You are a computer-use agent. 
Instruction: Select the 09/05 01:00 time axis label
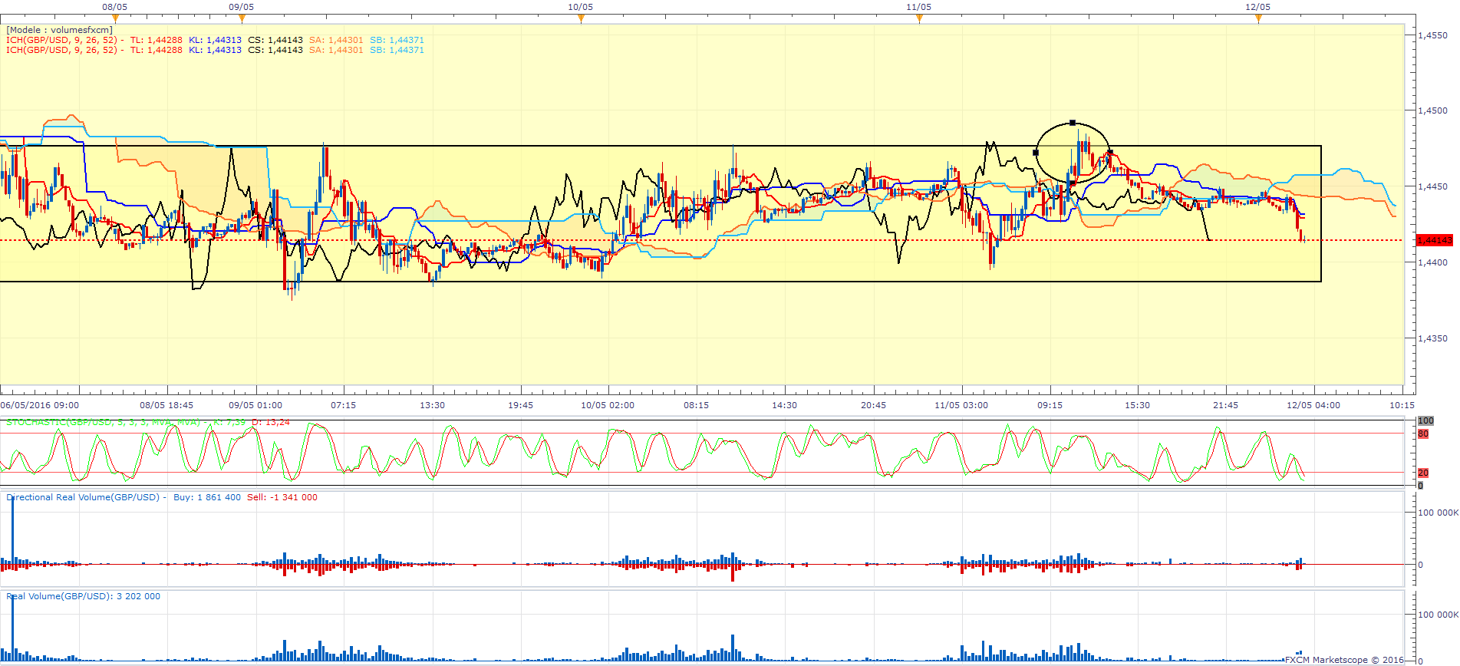click(255, 405)
